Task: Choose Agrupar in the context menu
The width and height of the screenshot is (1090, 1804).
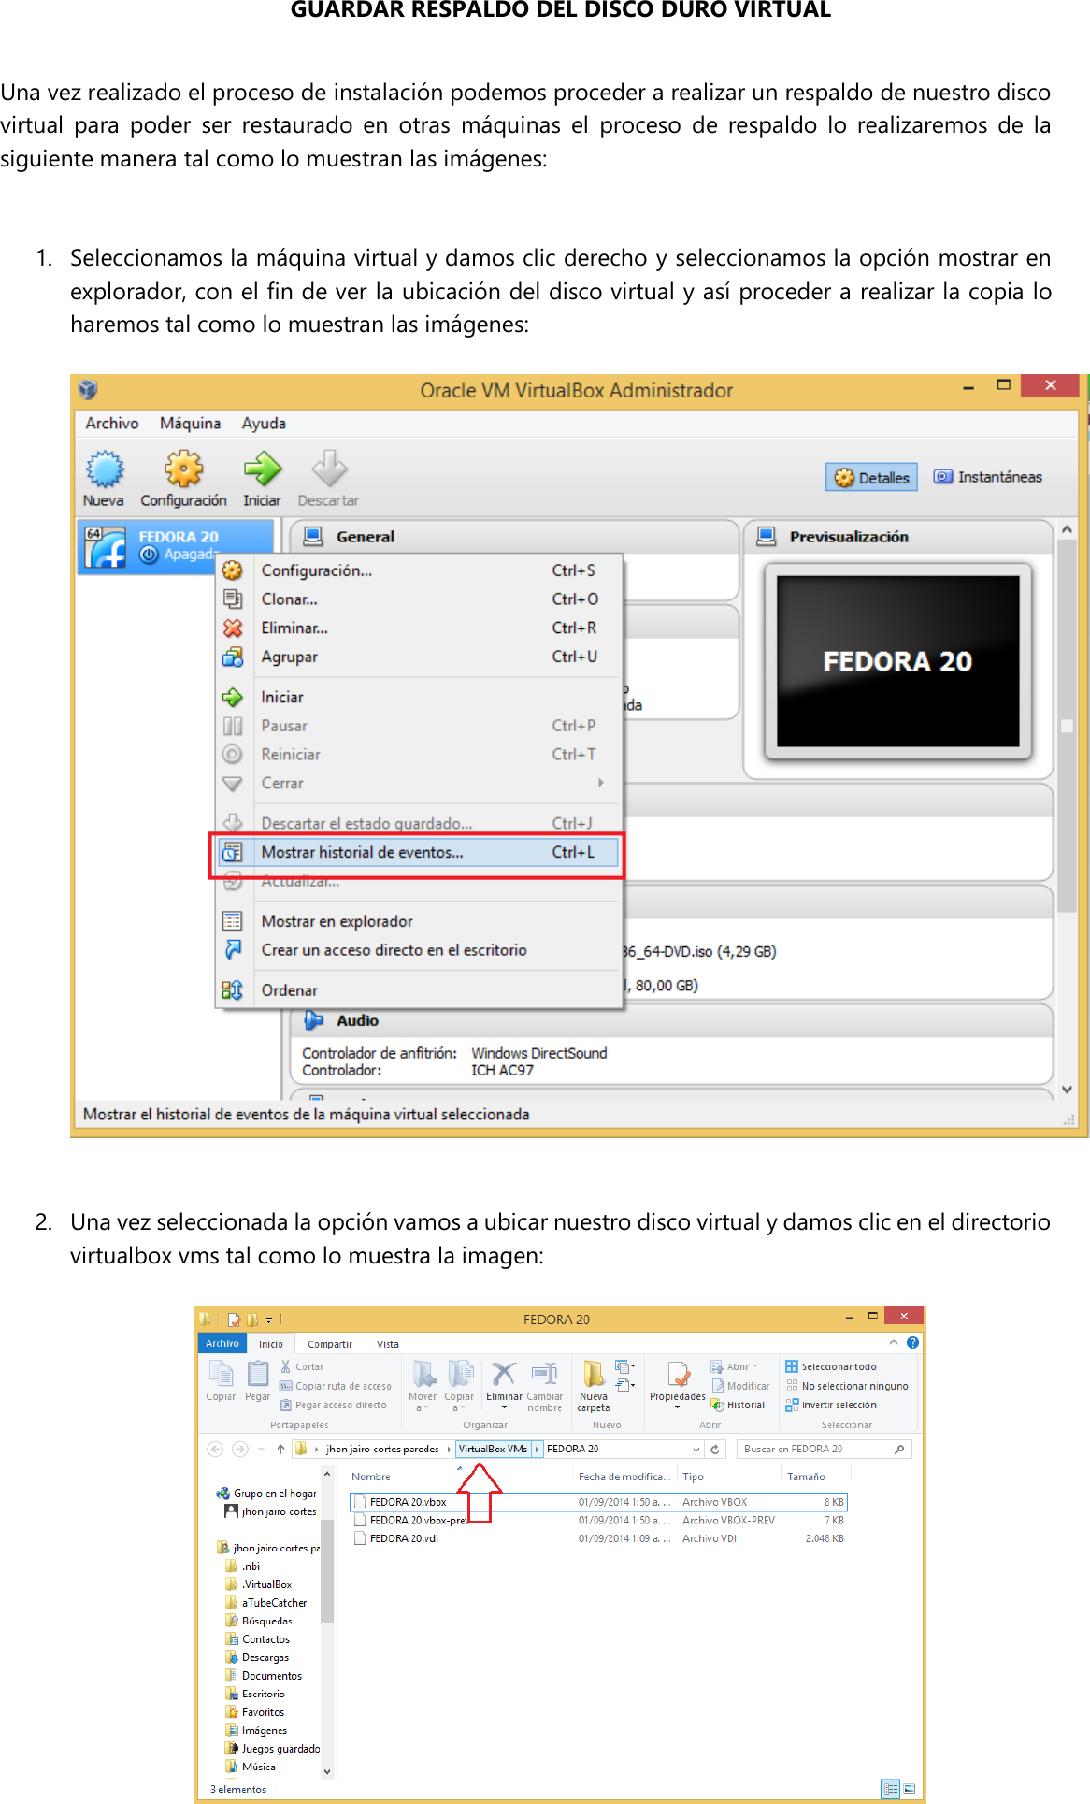Action: tap(419, 657)
